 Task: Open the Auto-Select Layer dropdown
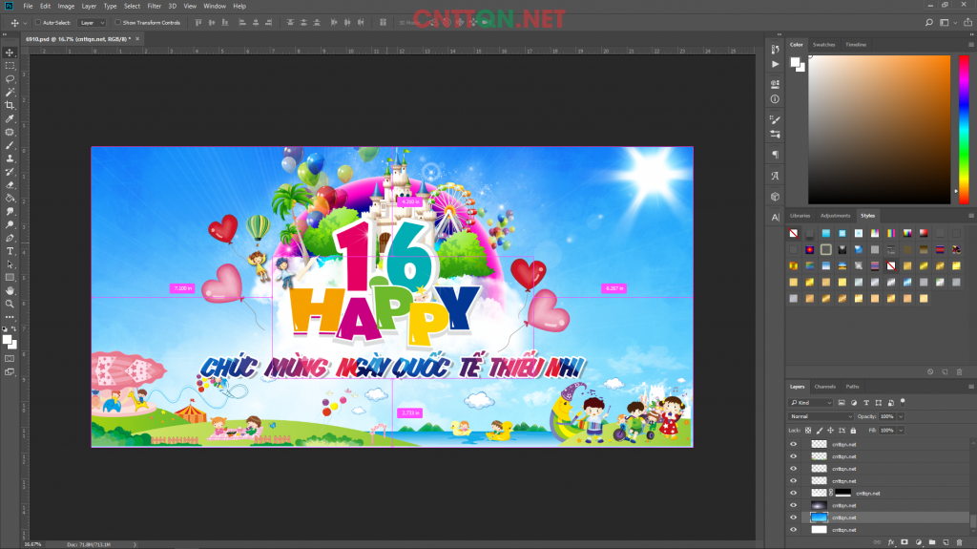pos(93,23)
